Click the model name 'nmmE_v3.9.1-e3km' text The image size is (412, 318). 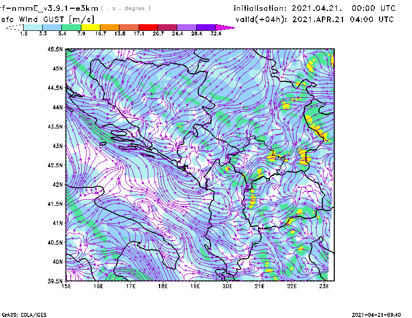click(55, 8)
